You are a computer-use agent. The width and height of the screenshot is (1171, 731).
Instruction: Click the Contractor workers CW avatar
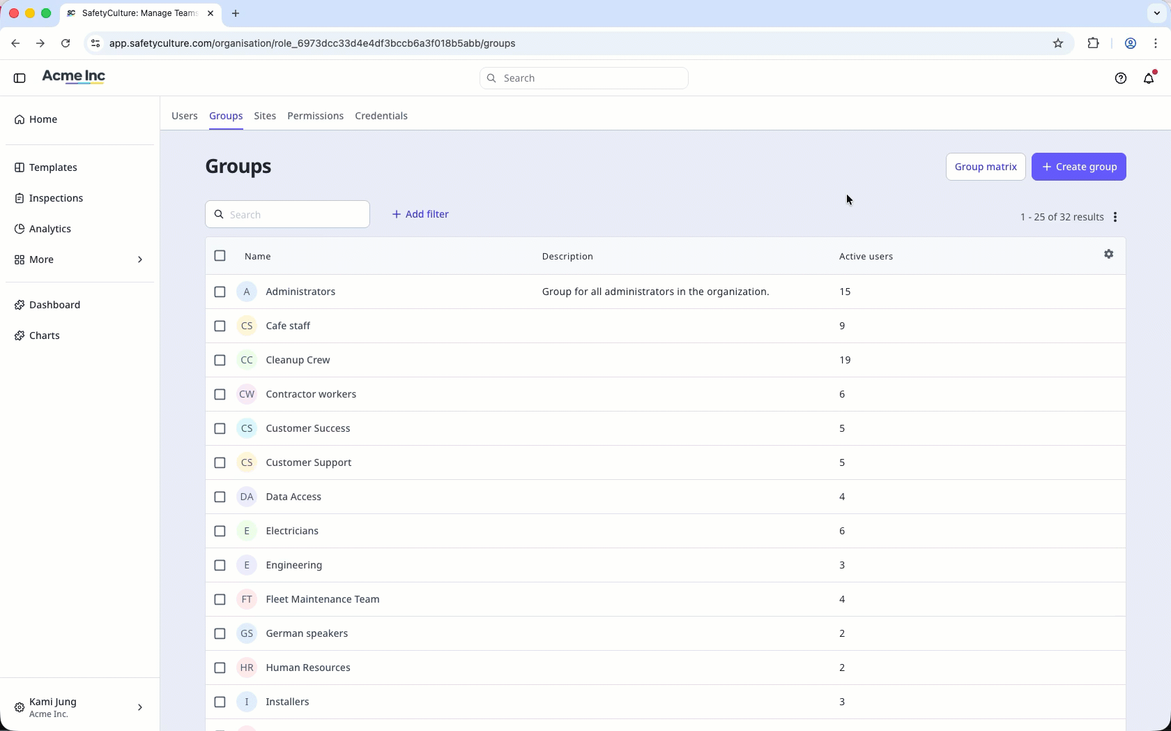pos(247,394)
